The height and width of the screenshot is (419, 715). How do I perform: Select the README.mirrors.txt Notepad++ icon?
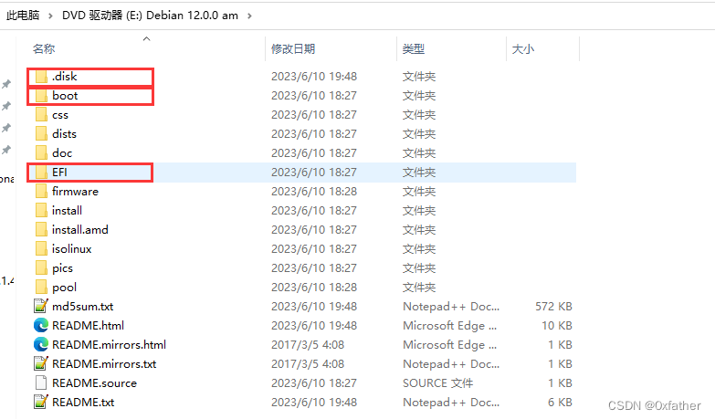(41, 363)
